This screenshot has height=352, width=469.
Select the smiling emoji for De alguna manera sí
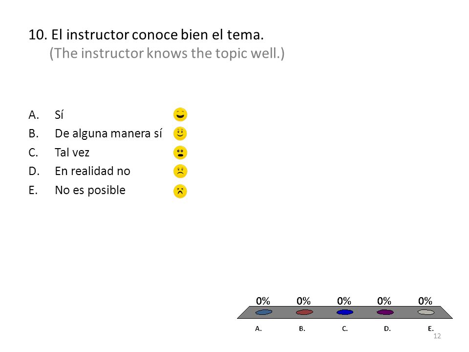(180, 133)
